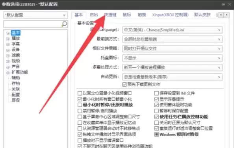
Task: Open the 托盘图标 dropdown
Action: pyautogui.click(x=173, y=58)
